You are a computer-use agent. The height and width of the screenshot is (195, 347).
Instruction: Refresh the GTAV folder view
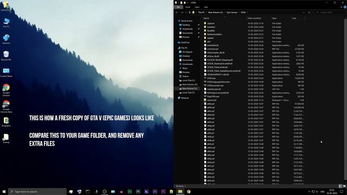point(310,12)
